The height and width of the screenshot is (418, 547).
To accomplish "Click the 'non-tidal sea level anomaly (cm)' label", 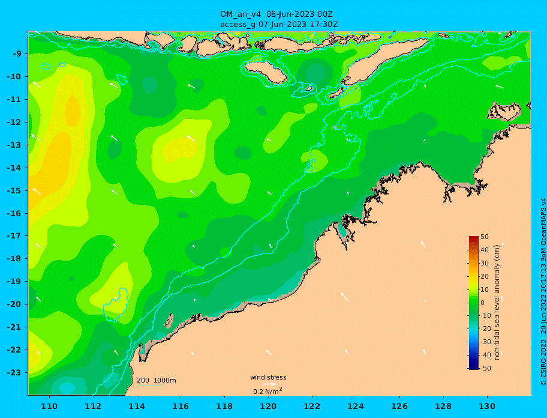I will pos(497,303).
